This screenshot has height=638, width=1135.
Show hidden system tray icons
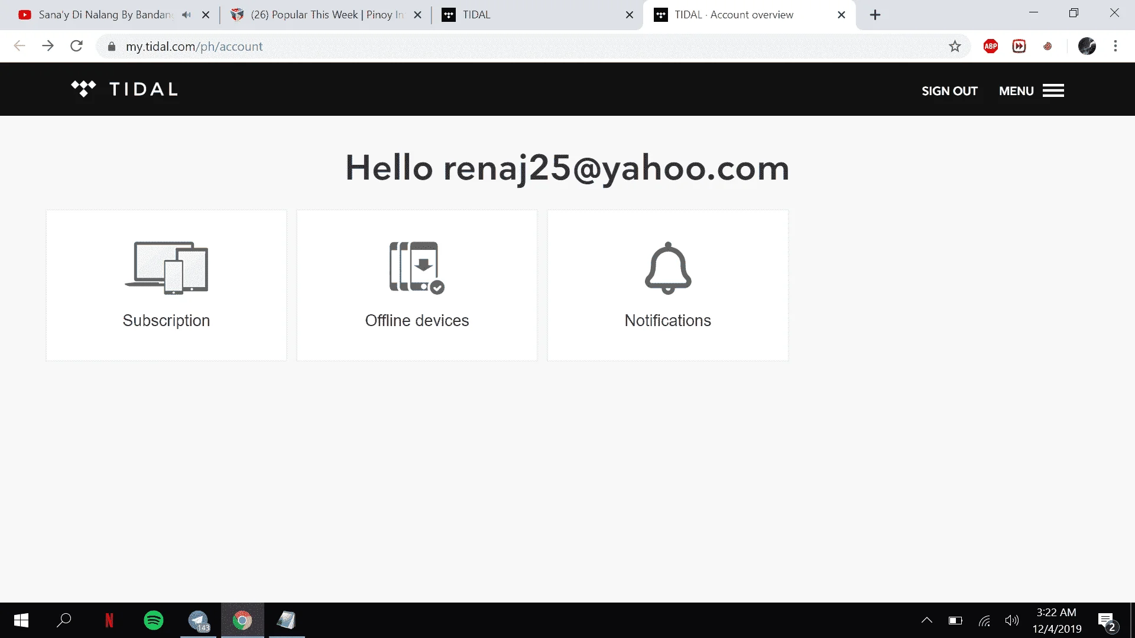[927, 620]
